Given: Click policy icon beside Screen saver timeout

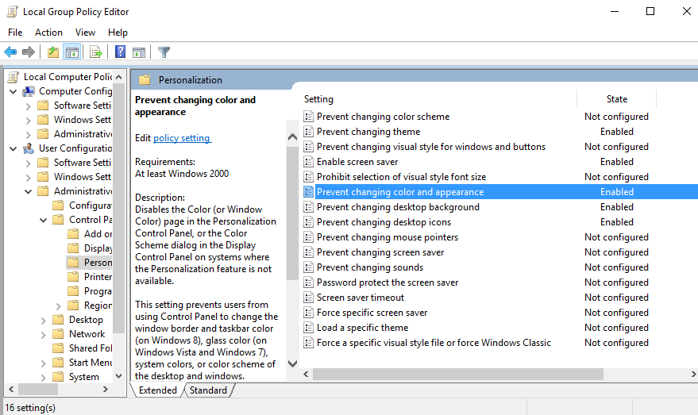Looking at the screenshot, I should pyautogui.click(x=308, y=298).
